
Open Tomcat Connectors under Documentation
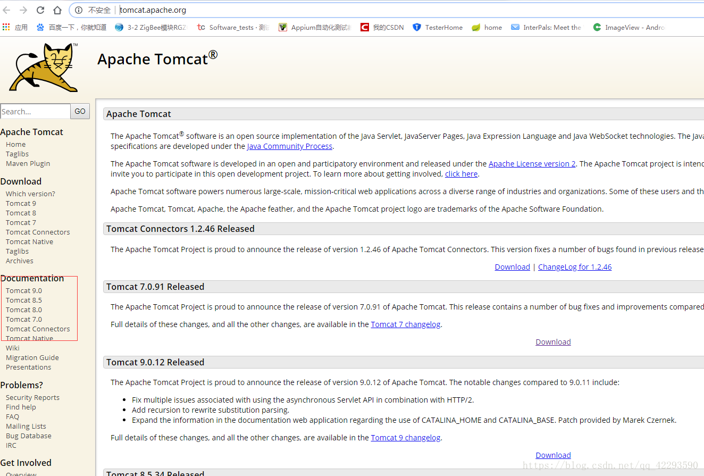(x=38, y=329)
